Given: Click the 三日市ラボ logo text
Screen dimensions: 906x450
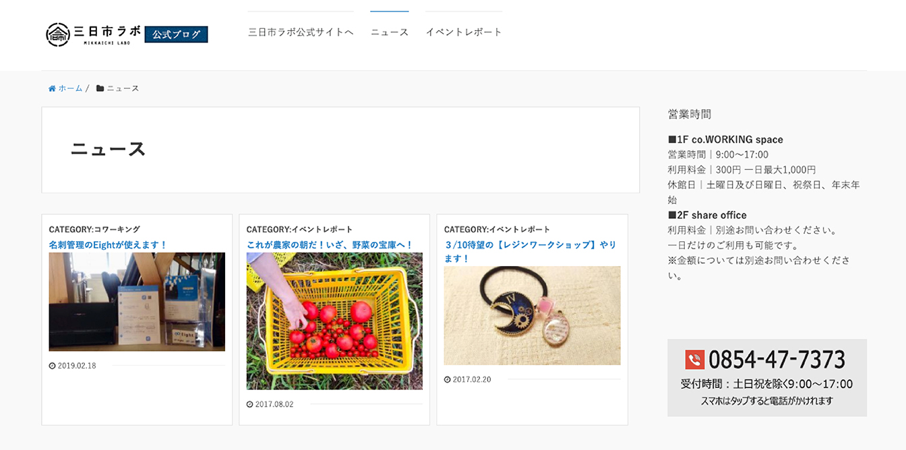Looking at the screenshot, I should pos(107,32).
